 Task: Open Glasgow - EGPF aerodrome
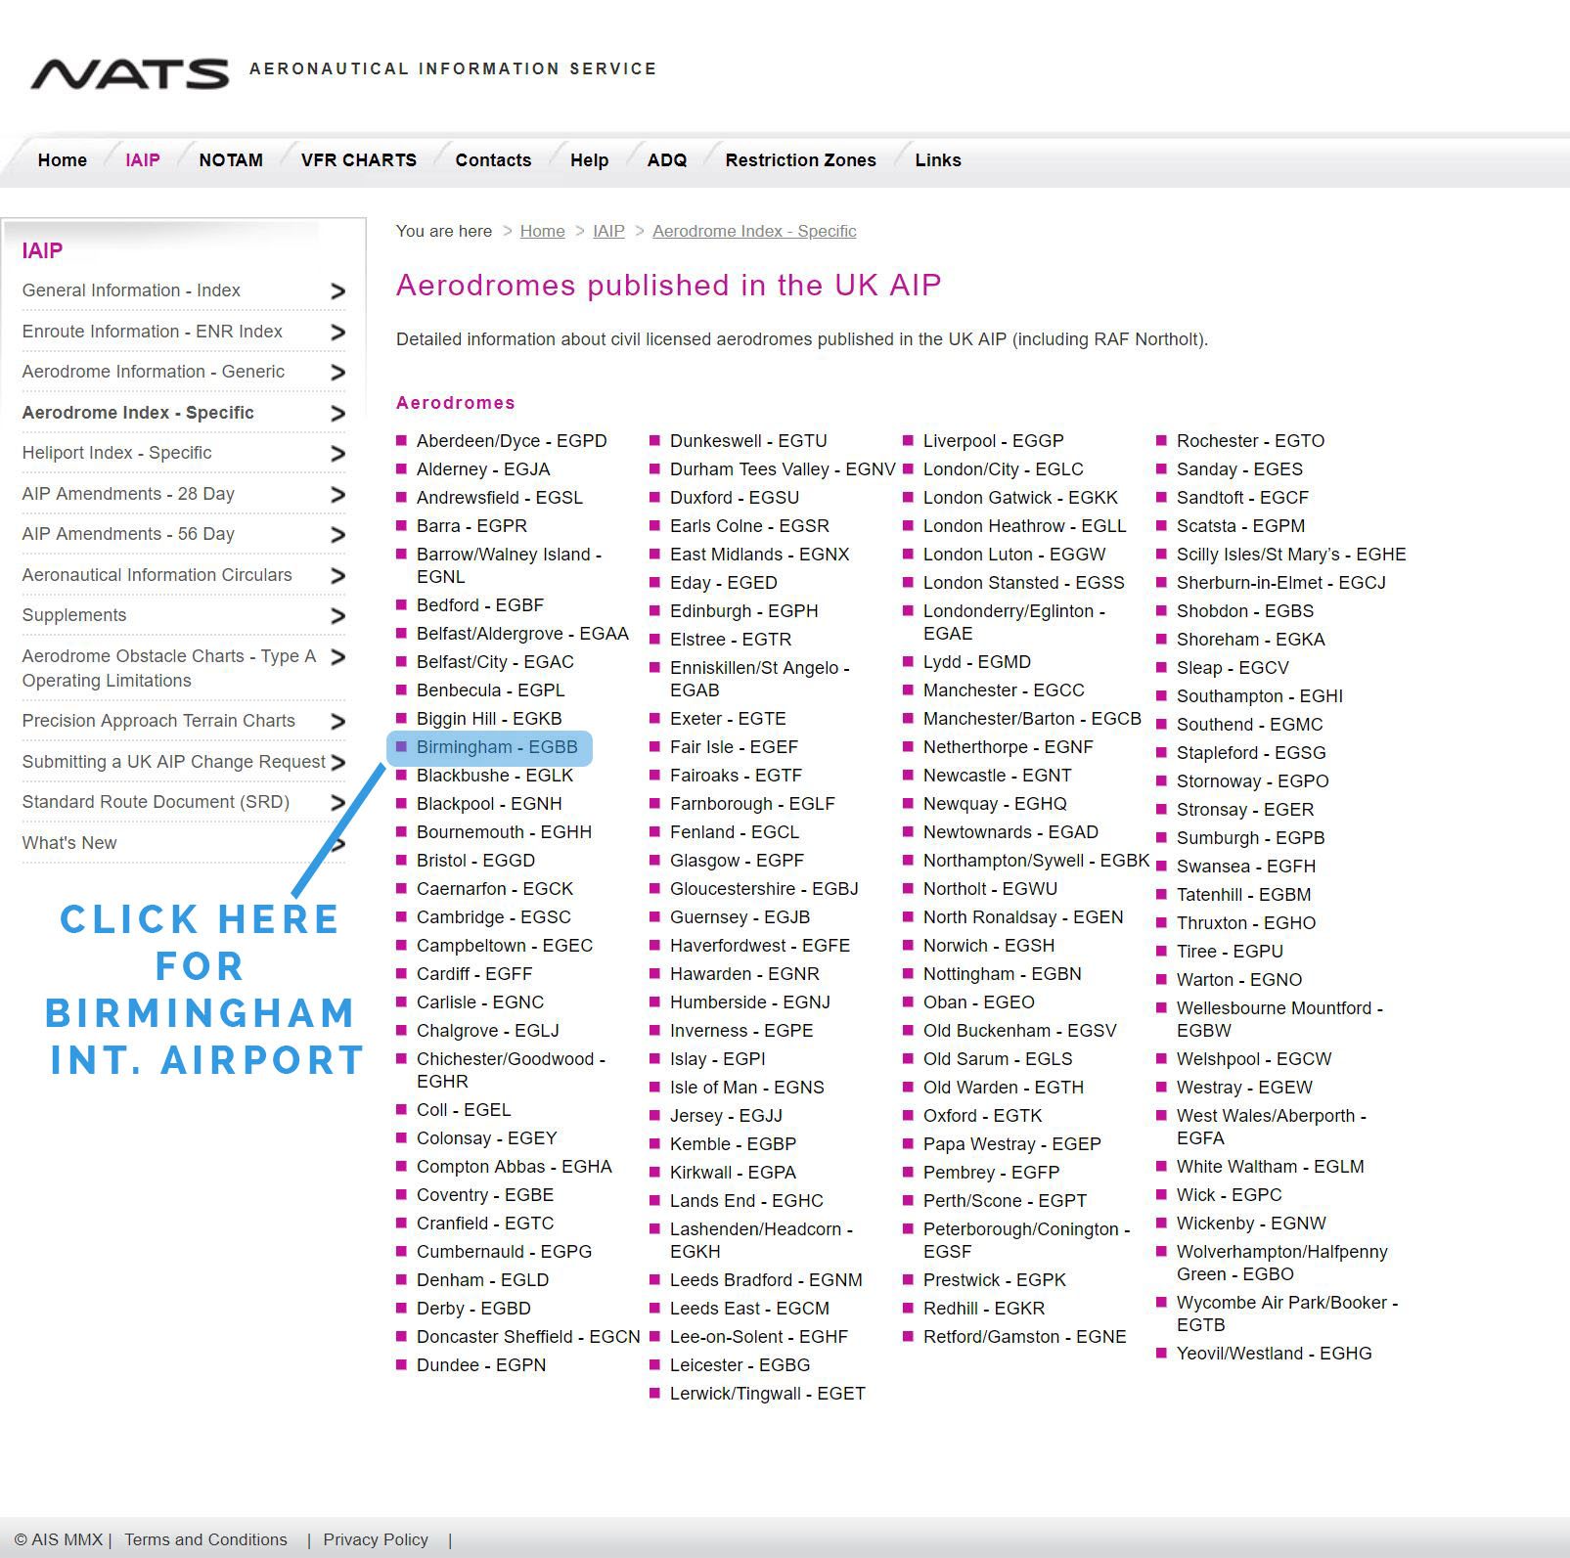tap(737, 861)
